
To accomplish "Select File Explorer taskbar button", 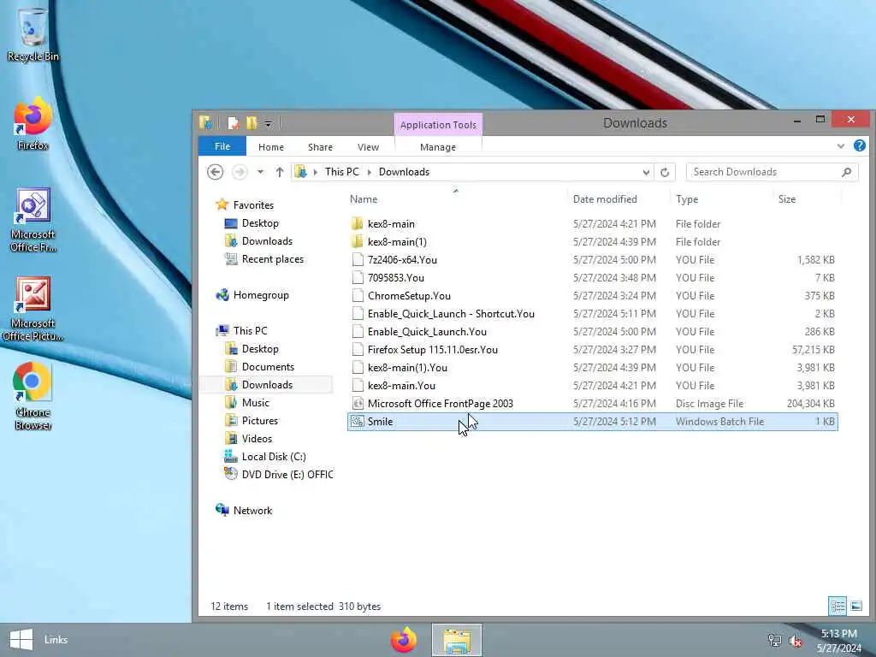I will coord(457,640).
